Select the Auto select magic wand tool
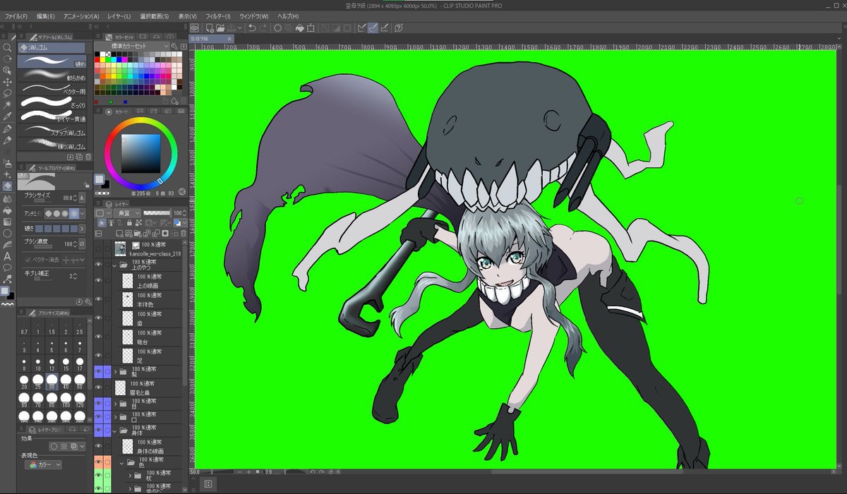The width and height of the screenshot is (847, 494). pyautogui.click(x=7, y=104)
